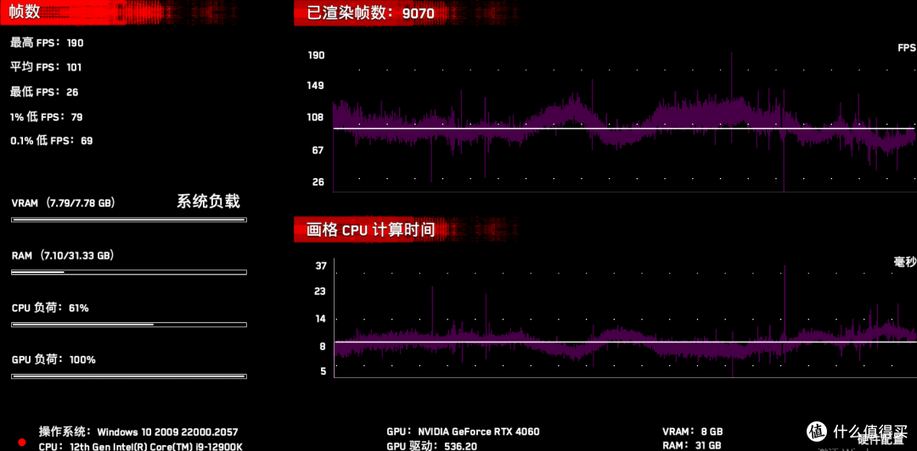
Task: Click the GPU 驱动：536.20 line
Action: (x=431, y=447)
